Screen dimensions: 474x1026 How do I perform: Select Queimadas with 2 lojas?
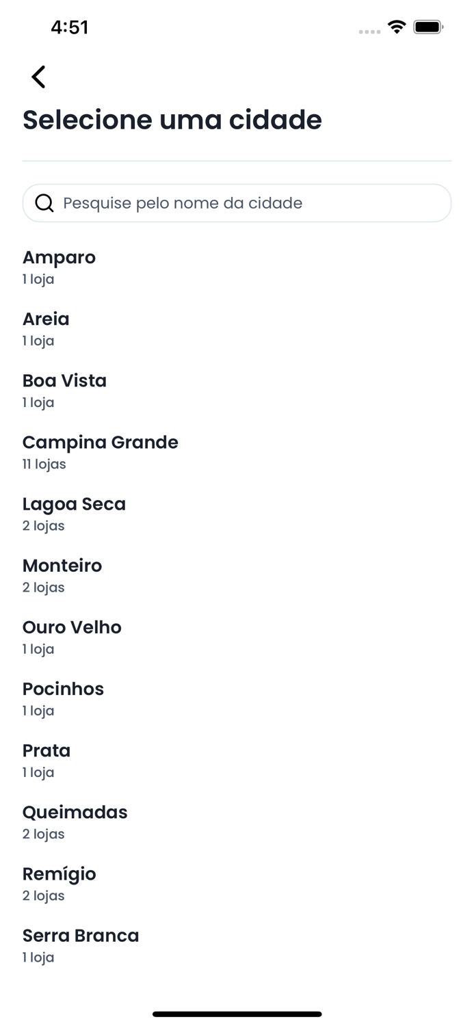pos(75,813)
